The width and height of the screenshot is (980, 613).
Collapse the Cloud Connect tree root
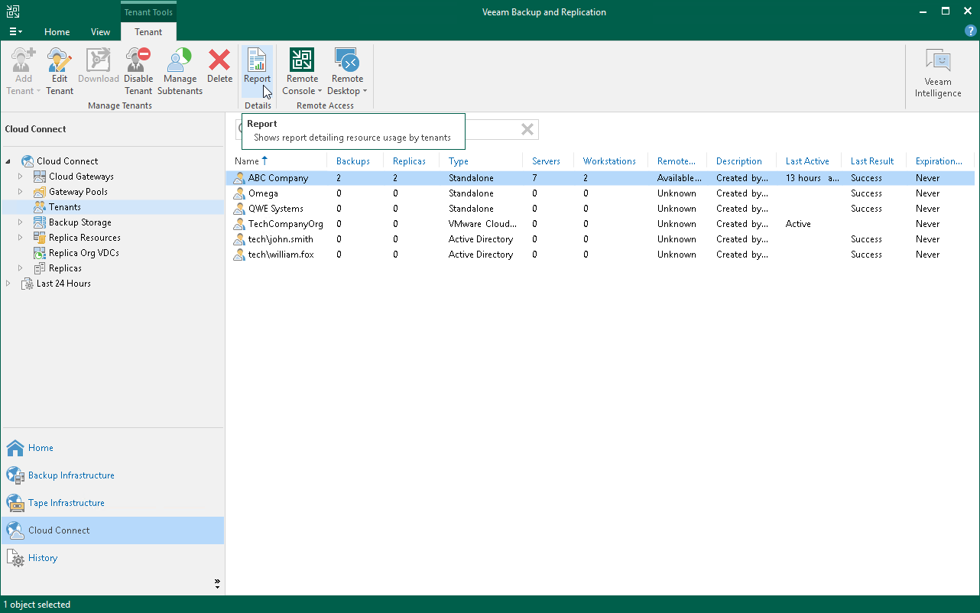point(8,161)
